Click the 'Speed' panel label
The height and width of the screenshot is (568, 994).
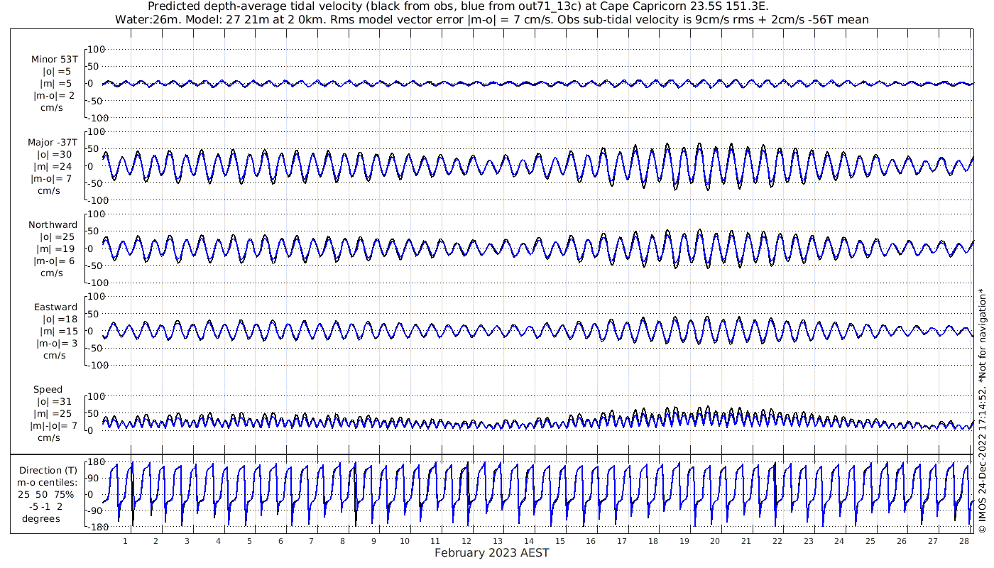click(48, 389)
